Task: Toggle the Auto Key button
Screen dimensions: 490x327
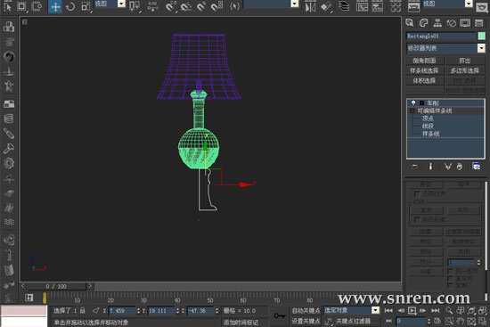Action: pyautogui.click(x=306, y=310)
